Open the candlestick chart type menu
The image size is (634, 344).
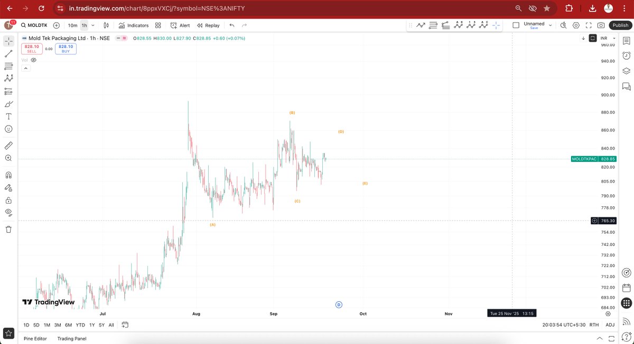coord(106,25)
